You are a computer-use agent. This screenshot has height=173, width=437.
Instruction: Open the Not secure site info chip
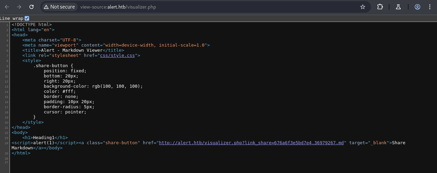(x=59, y=7)
